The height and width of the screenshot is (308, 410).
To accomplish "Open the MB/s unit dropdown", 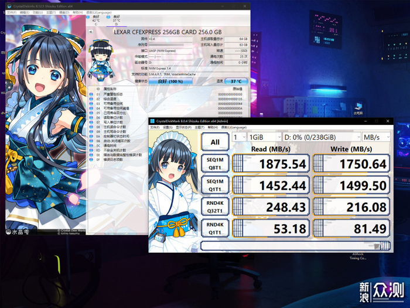I will coord(376,137).
